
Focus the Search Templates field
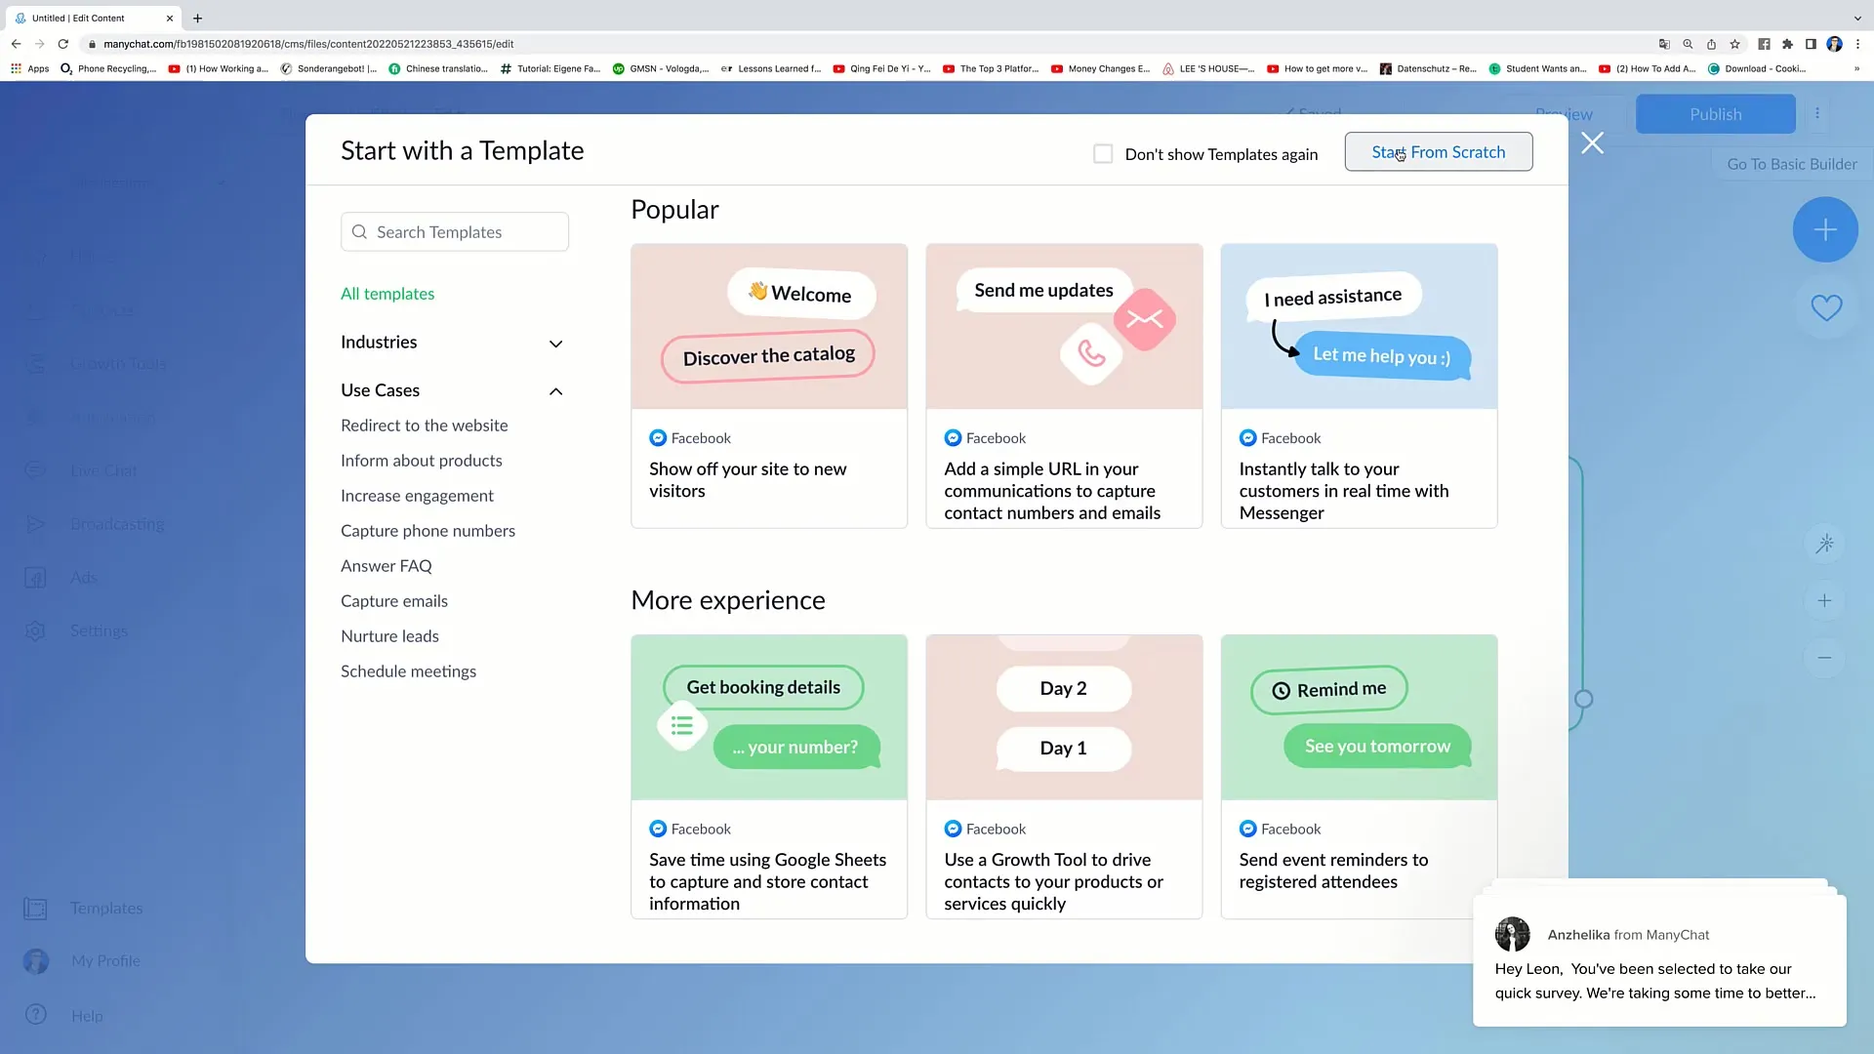tap(455, 232)
